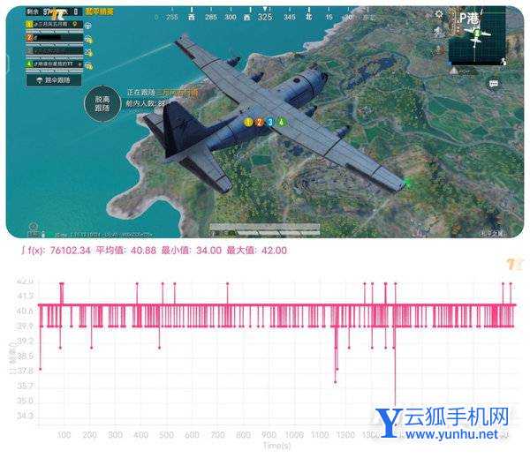Tap parachute status icon beside teammate 3
The height and width of the screenshot is (458, 530).
[x=89, y=53]
